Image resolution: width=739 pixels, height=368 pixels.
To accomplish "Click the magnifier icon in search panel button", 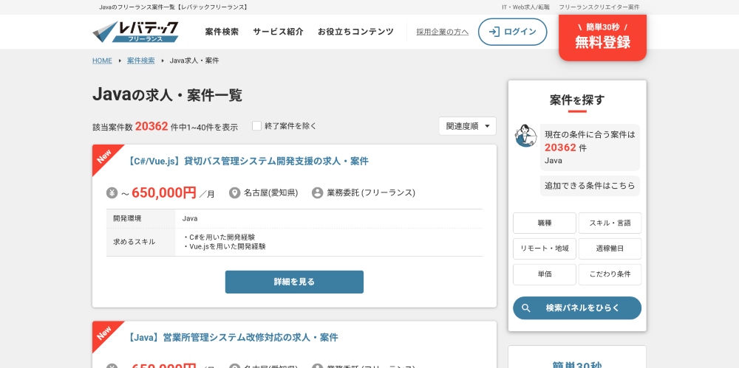I will 526,308.
